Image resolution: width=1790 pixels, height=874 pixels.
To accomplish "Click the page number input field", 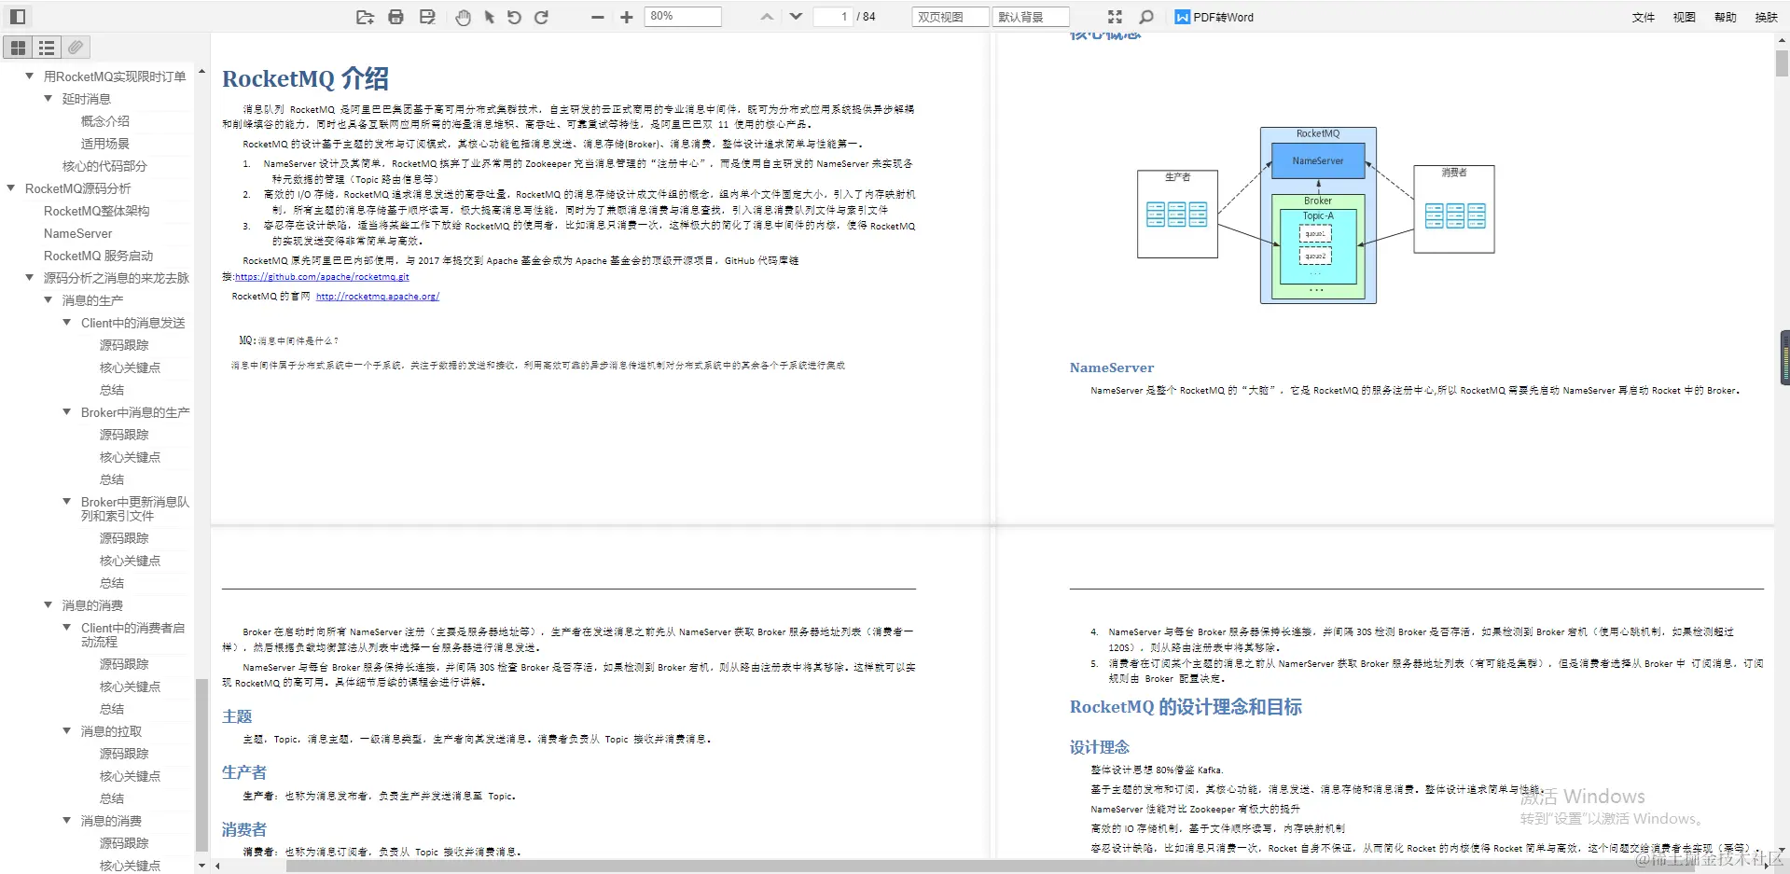I will [833, 17].
